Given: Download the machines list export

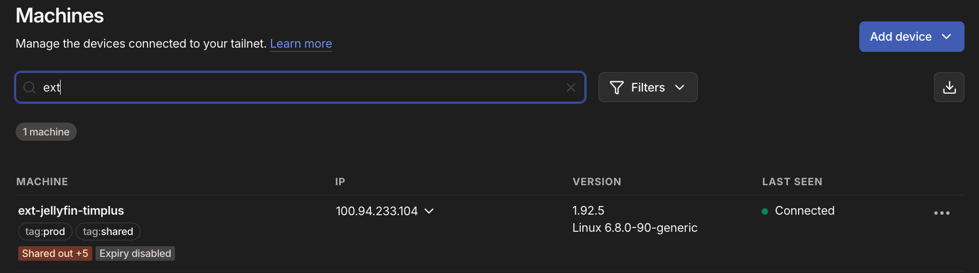Looking at the screenshot, I should click(949, 87).
